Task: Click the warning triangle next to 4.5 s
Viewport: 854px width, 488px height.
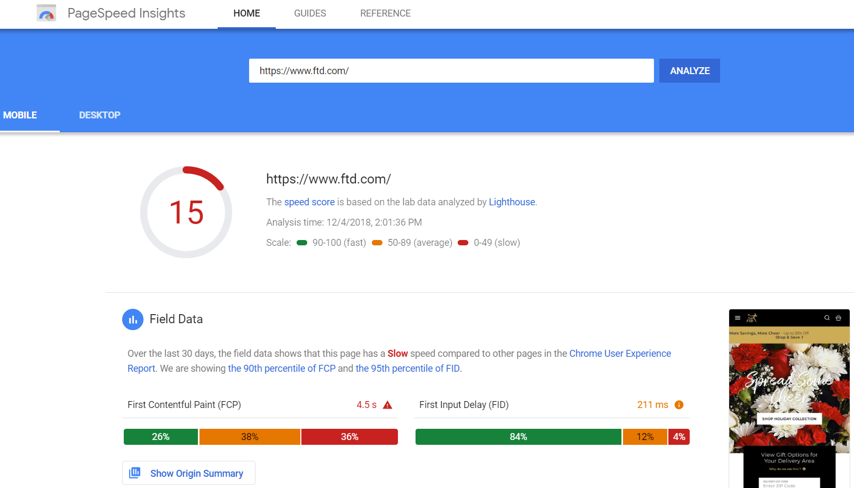Action: (387, 404)
